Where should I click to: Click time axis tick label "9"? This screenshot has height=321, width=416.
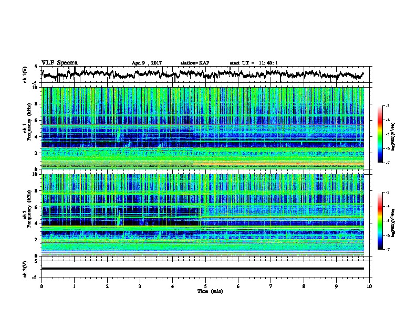336,286
